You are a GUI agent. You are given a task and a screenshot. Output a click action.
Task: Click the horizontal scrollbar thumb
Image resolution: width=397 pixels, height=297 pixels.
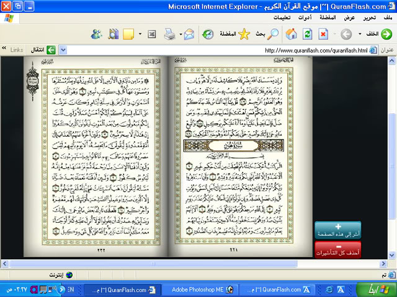coord(153,264)
